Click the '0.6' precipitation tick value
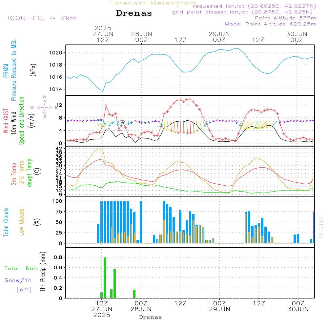Screen dimensions: 328x328 pos(58,268)
